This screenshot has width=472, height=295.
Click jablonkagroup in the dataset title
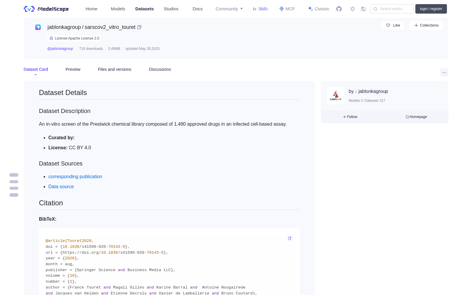pyautogui.click(x=64, y=27)
